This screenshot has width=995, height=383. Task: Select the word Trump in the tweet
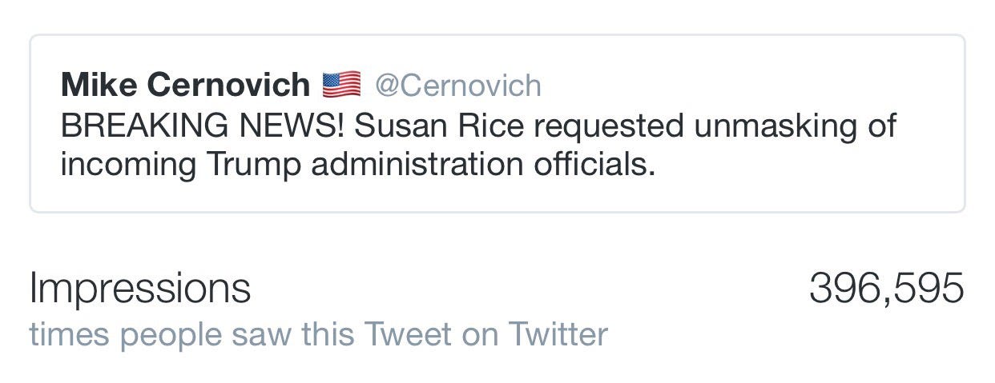pyautogui.click(x=254, y=164)
